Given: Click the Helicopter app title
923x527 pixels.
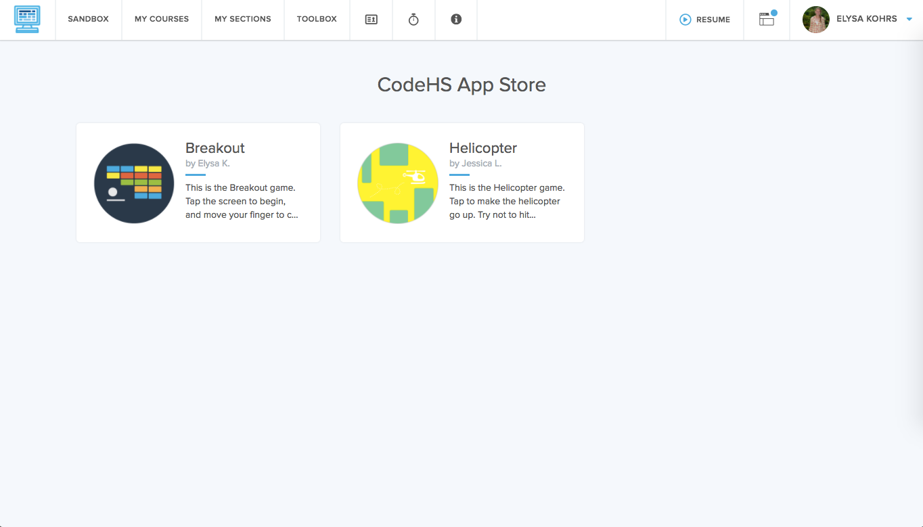Looking at the screenshot, I should click(x=483, y=148).
